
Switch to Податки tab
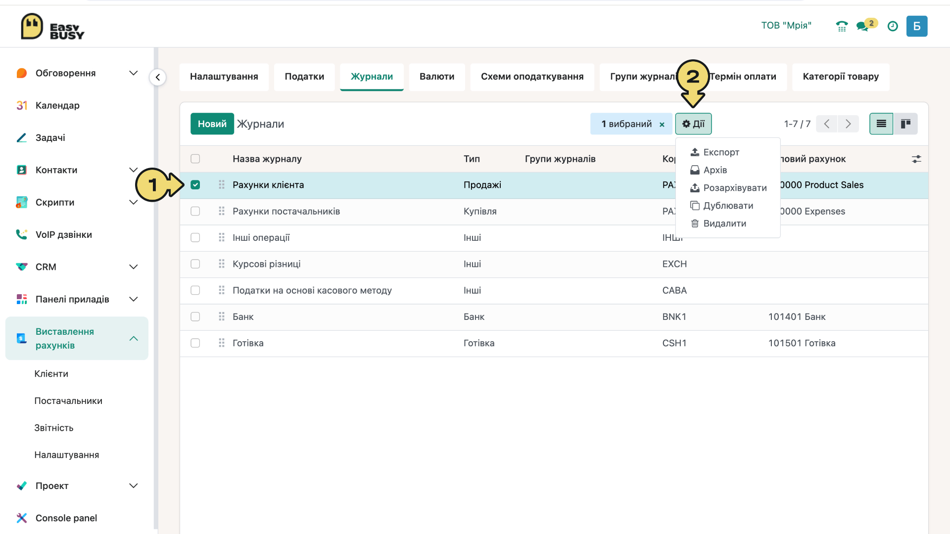pos(304,77)
